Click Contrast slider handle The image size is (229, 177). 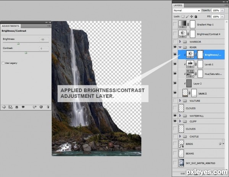(26, 53)
